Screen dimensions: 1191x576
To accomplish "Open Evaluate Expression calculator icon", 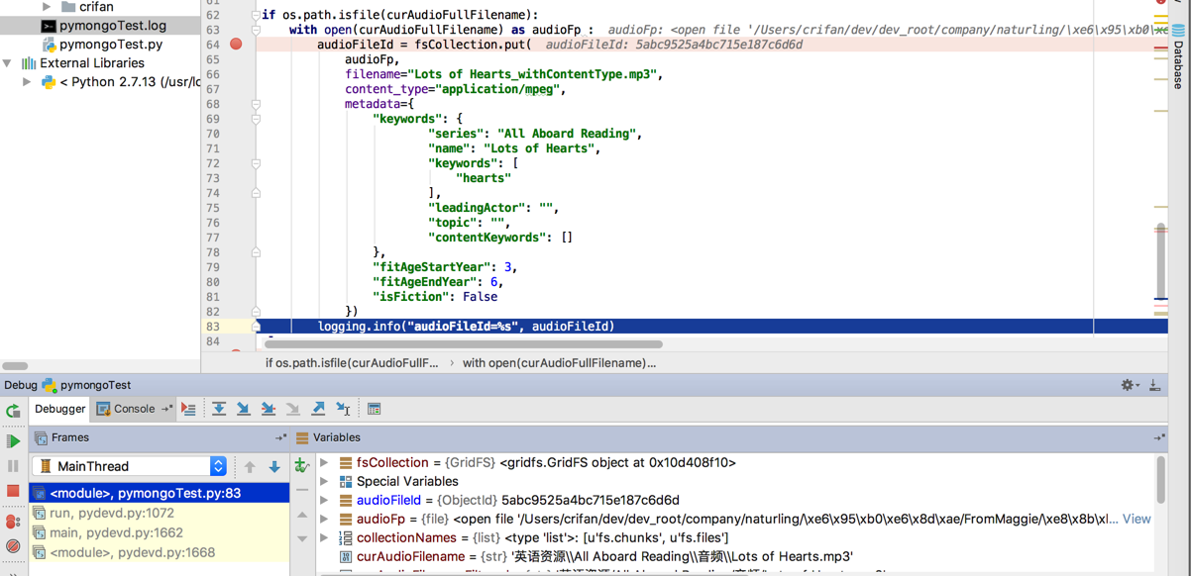I will point(374,409).
